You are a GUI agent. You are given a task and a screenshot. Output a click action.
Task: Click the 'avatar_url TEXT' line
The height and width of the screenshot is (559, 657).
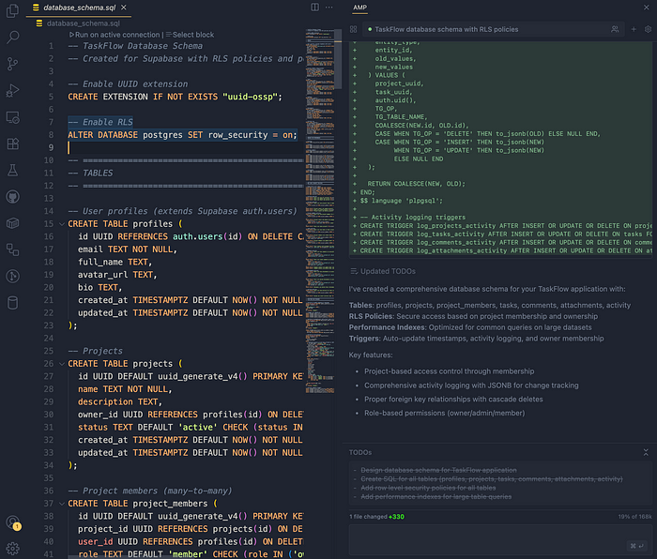(117, 275)
